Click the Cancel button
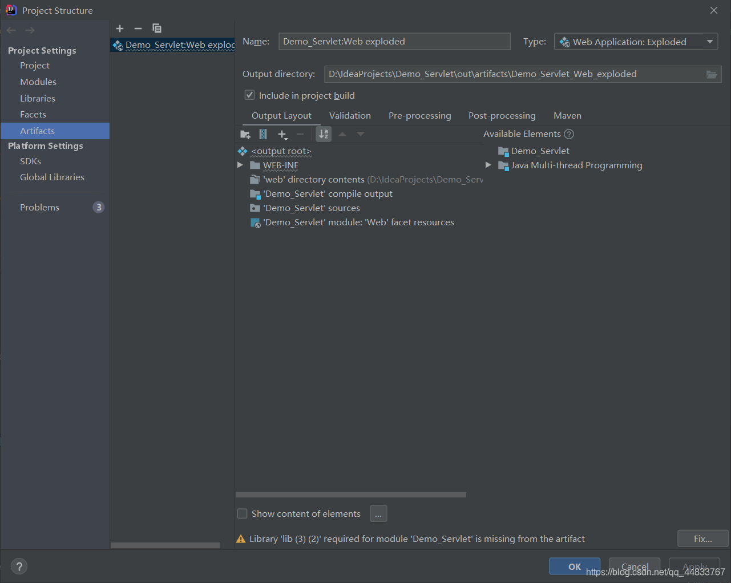 point(635,566)
